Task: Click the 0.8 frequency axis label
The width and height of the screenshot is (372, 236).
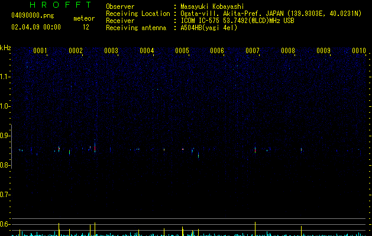Action: pyautogui.click(x=5, y=165)
